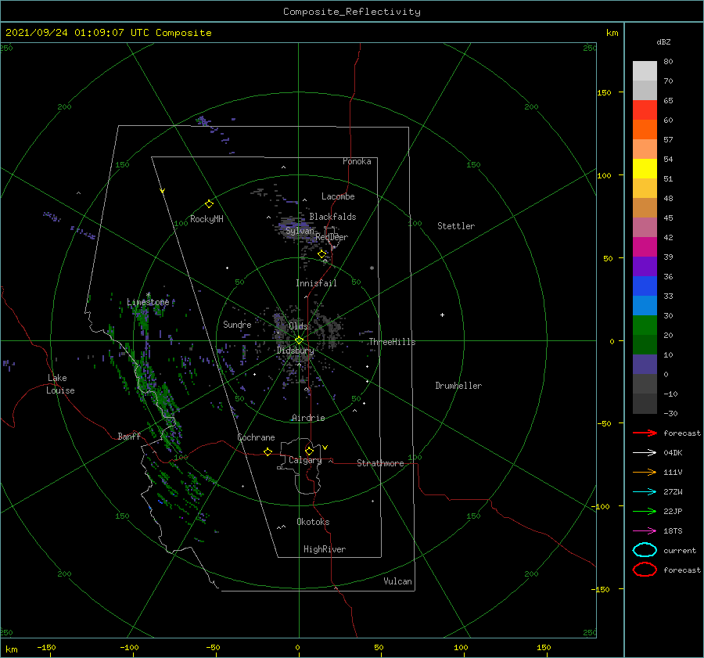Click the RedDeer city label
The width and height of the screenshot is (704, 658).
(332, 237)
